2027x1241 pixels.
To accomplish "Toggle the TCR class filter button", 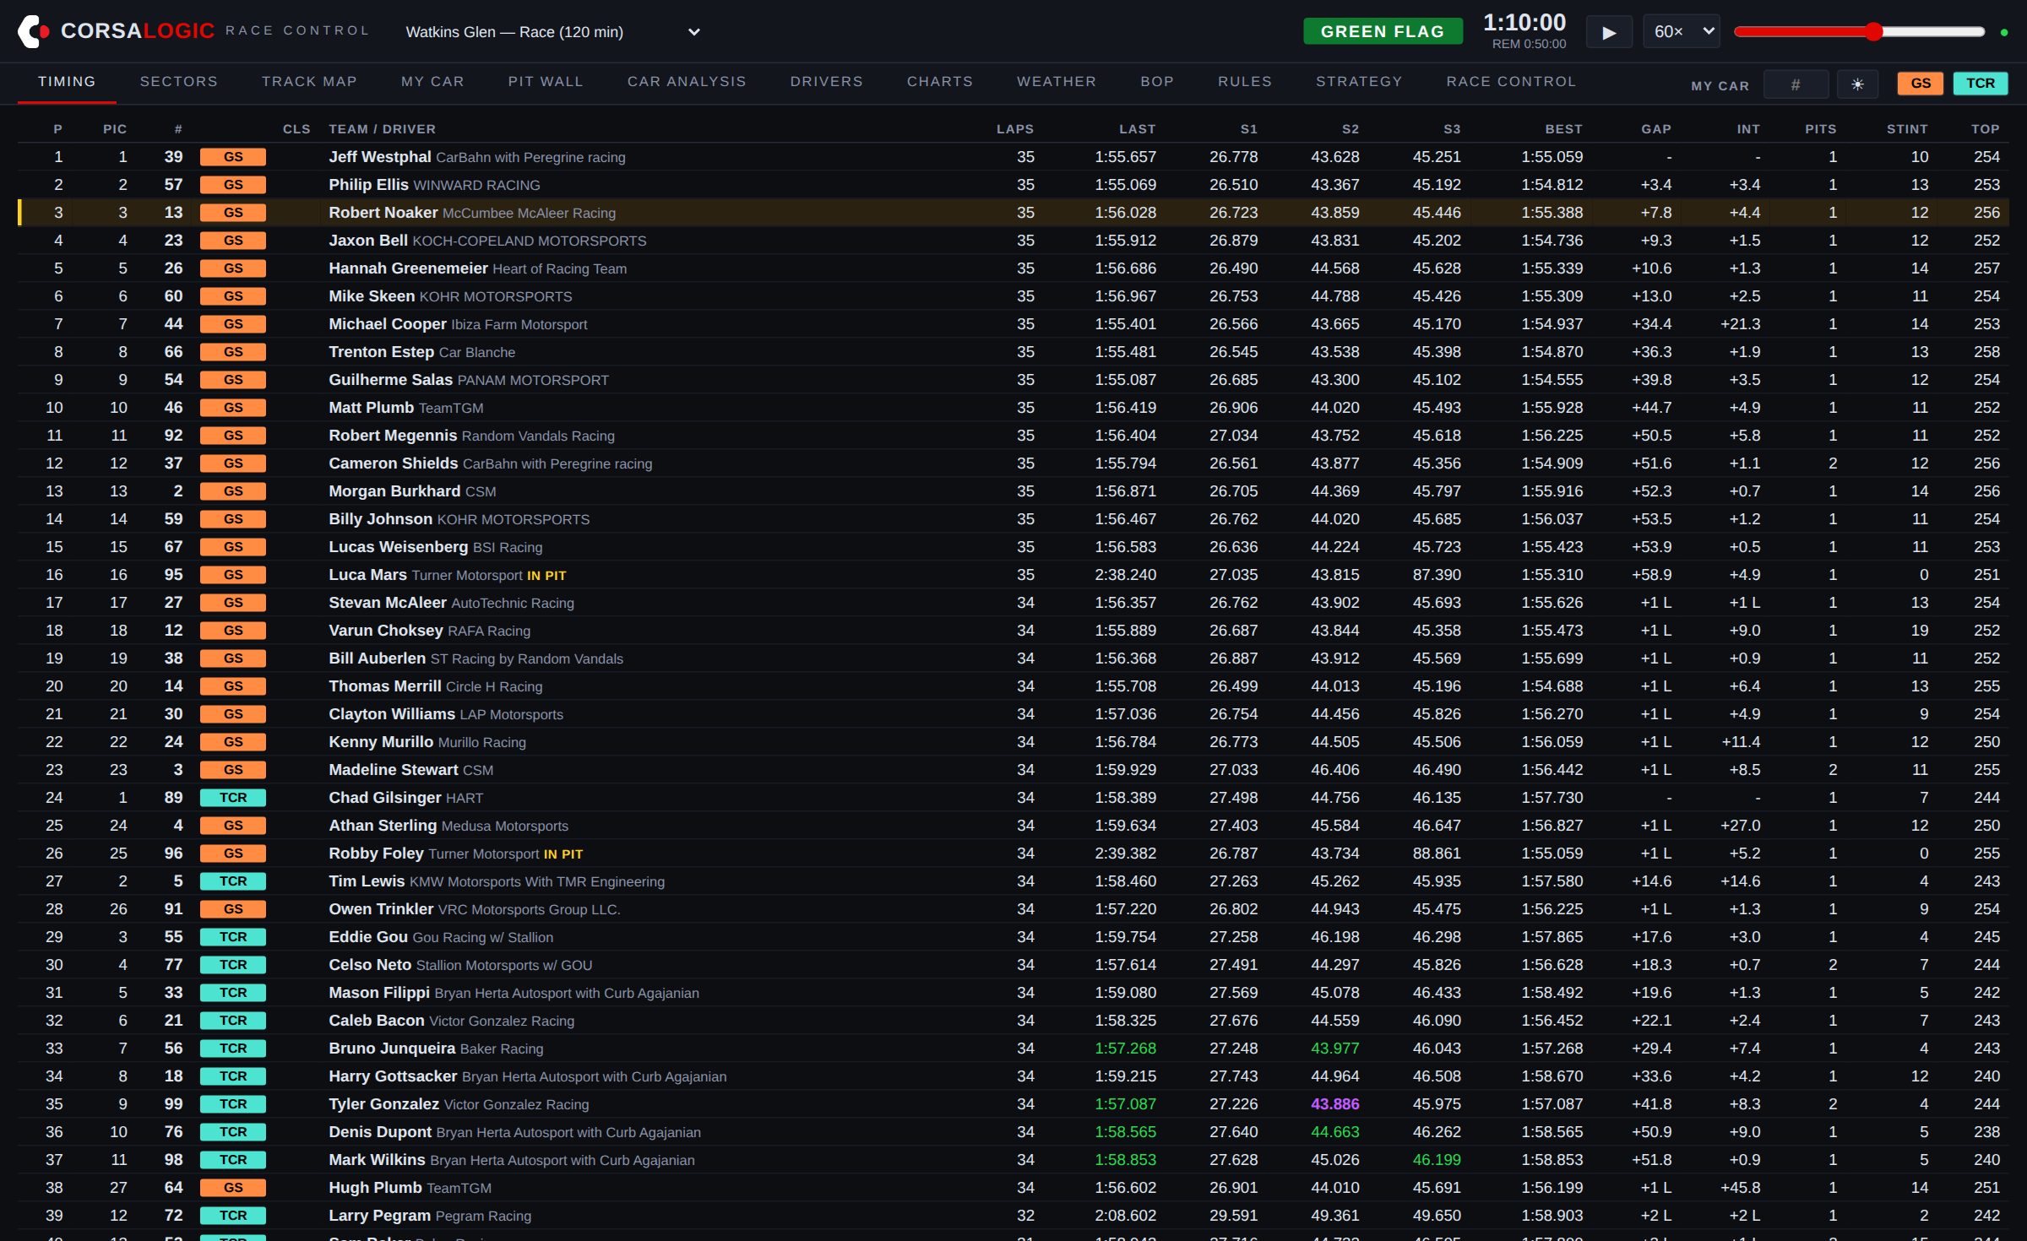I will [1980, 83].
